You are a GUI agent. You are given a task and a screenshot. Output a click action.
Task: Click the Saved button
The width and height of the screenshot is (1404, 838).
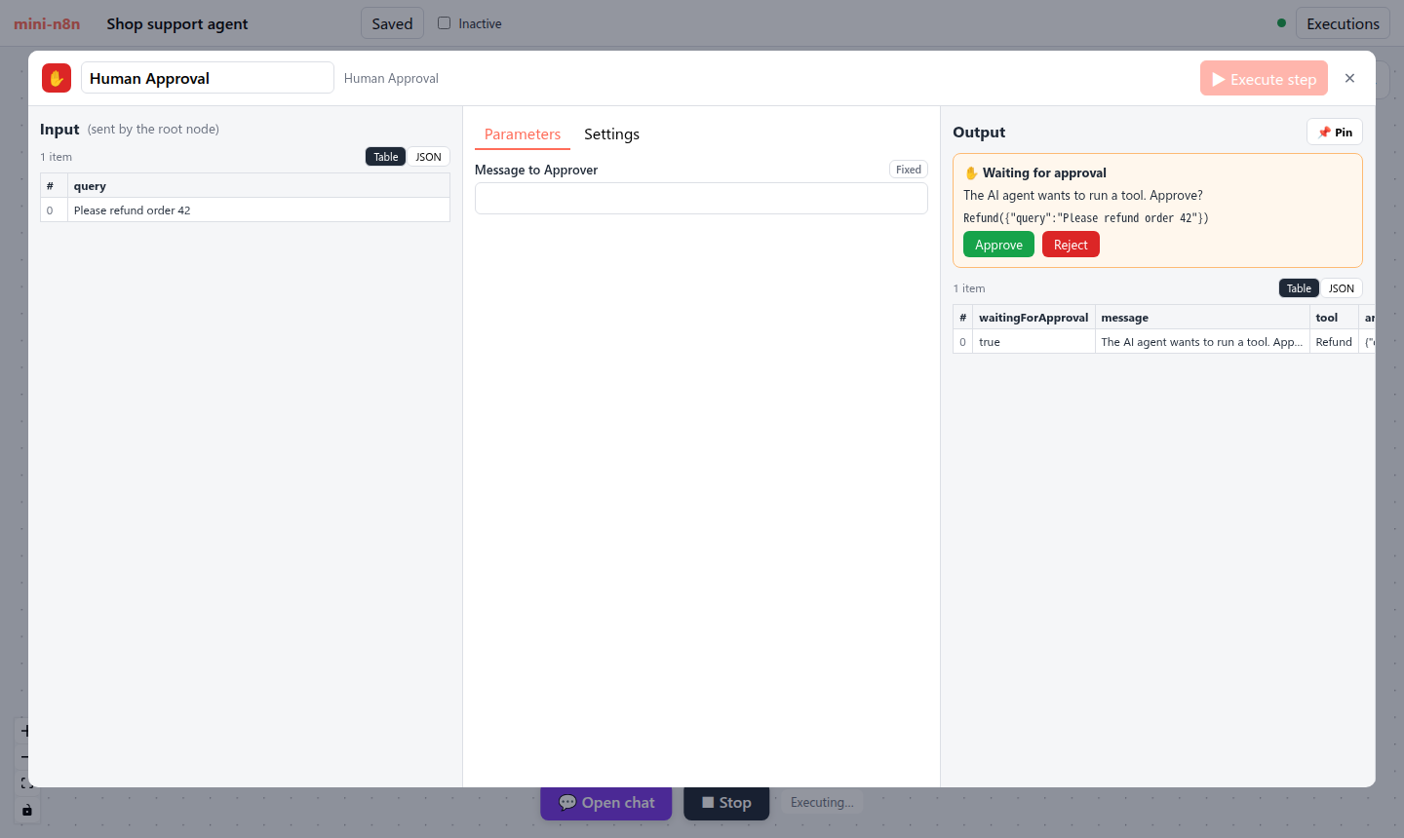tap(392, 23)
